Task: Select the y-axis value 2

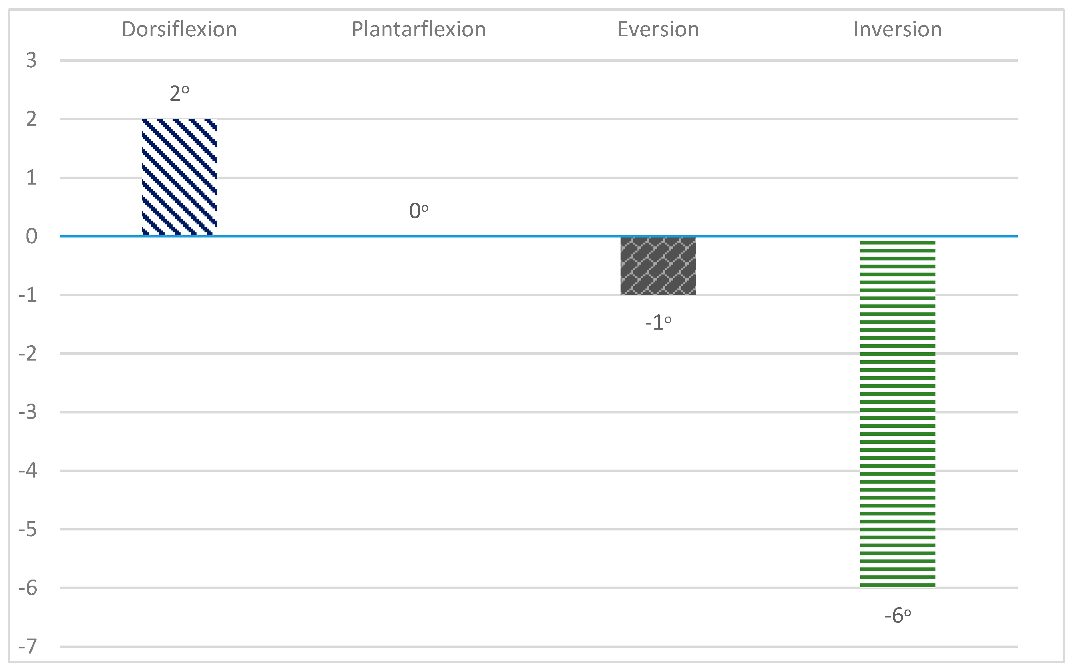Action: pyautogui.click(x=31, y=119)
